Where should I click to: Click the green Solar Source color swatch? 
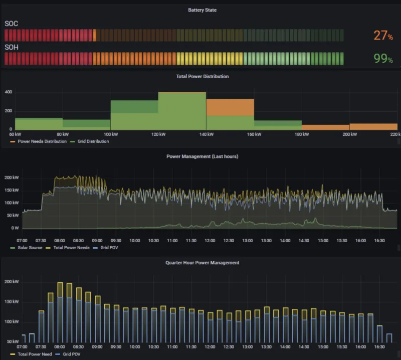pyautogui.click(x=13, y=248)
